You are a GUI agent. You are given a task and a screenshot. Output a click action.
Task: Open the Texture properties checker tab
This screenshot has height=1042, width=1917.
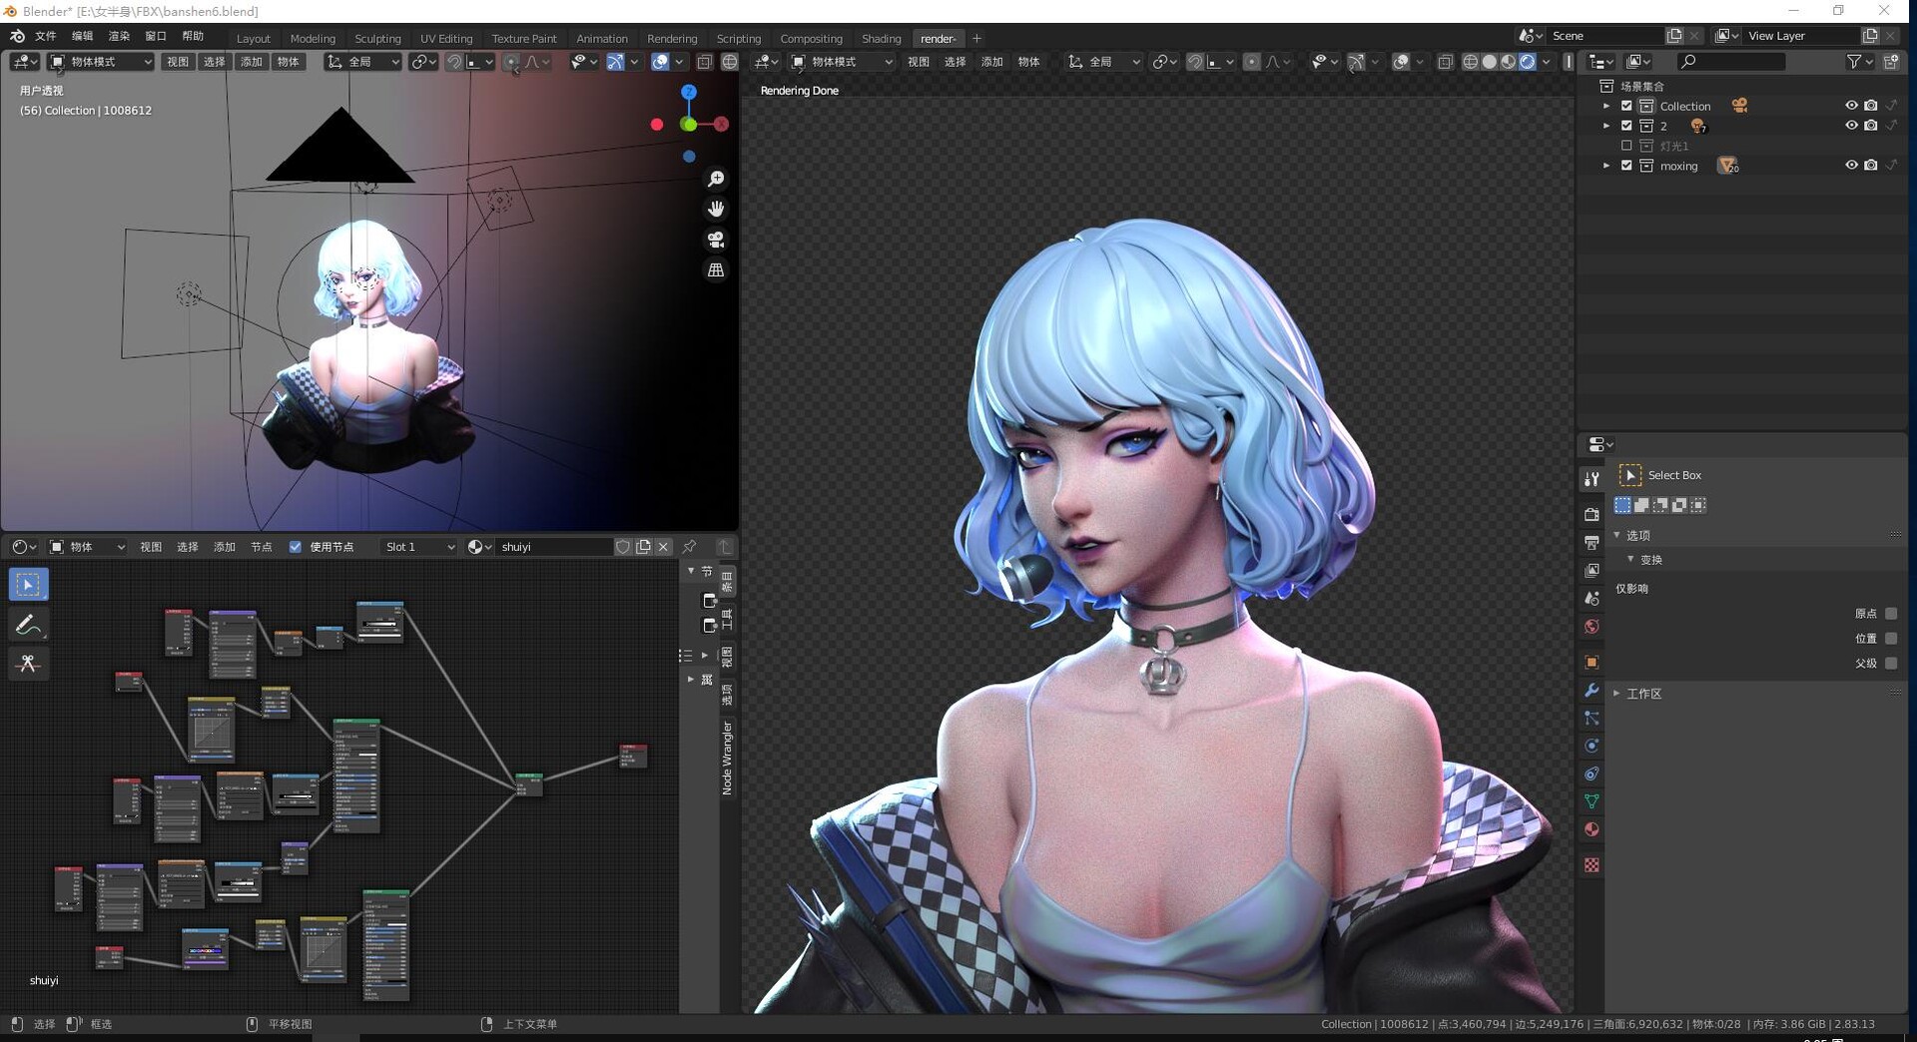(1592, 865)
